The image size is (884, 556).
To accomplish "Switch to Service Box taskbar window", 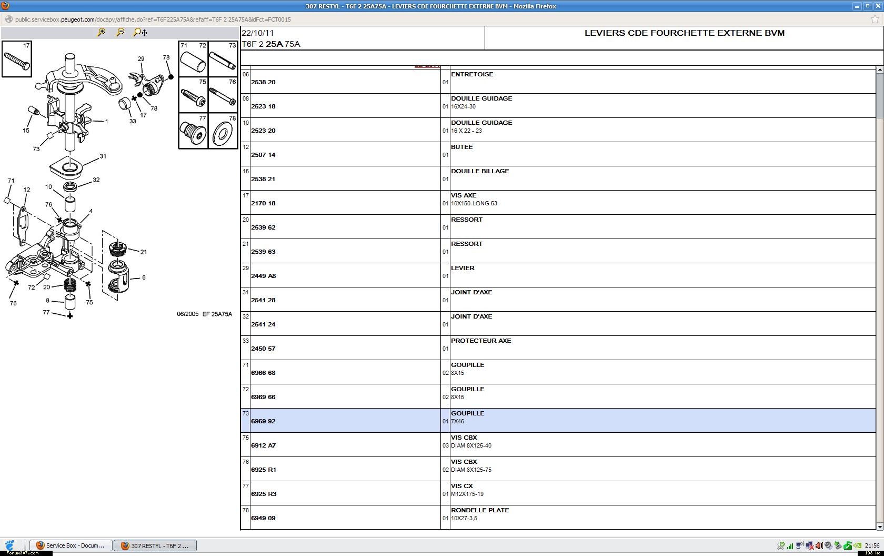I will click(71, 545).
